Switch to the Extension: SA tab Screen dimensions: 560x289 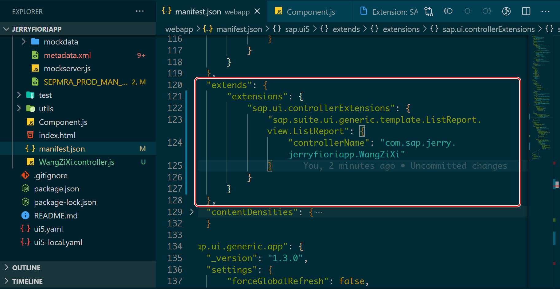pos(389,12)
